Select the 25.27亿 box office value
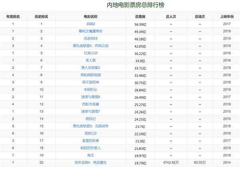This screenshot has height=169, width=240. (140, 105)
